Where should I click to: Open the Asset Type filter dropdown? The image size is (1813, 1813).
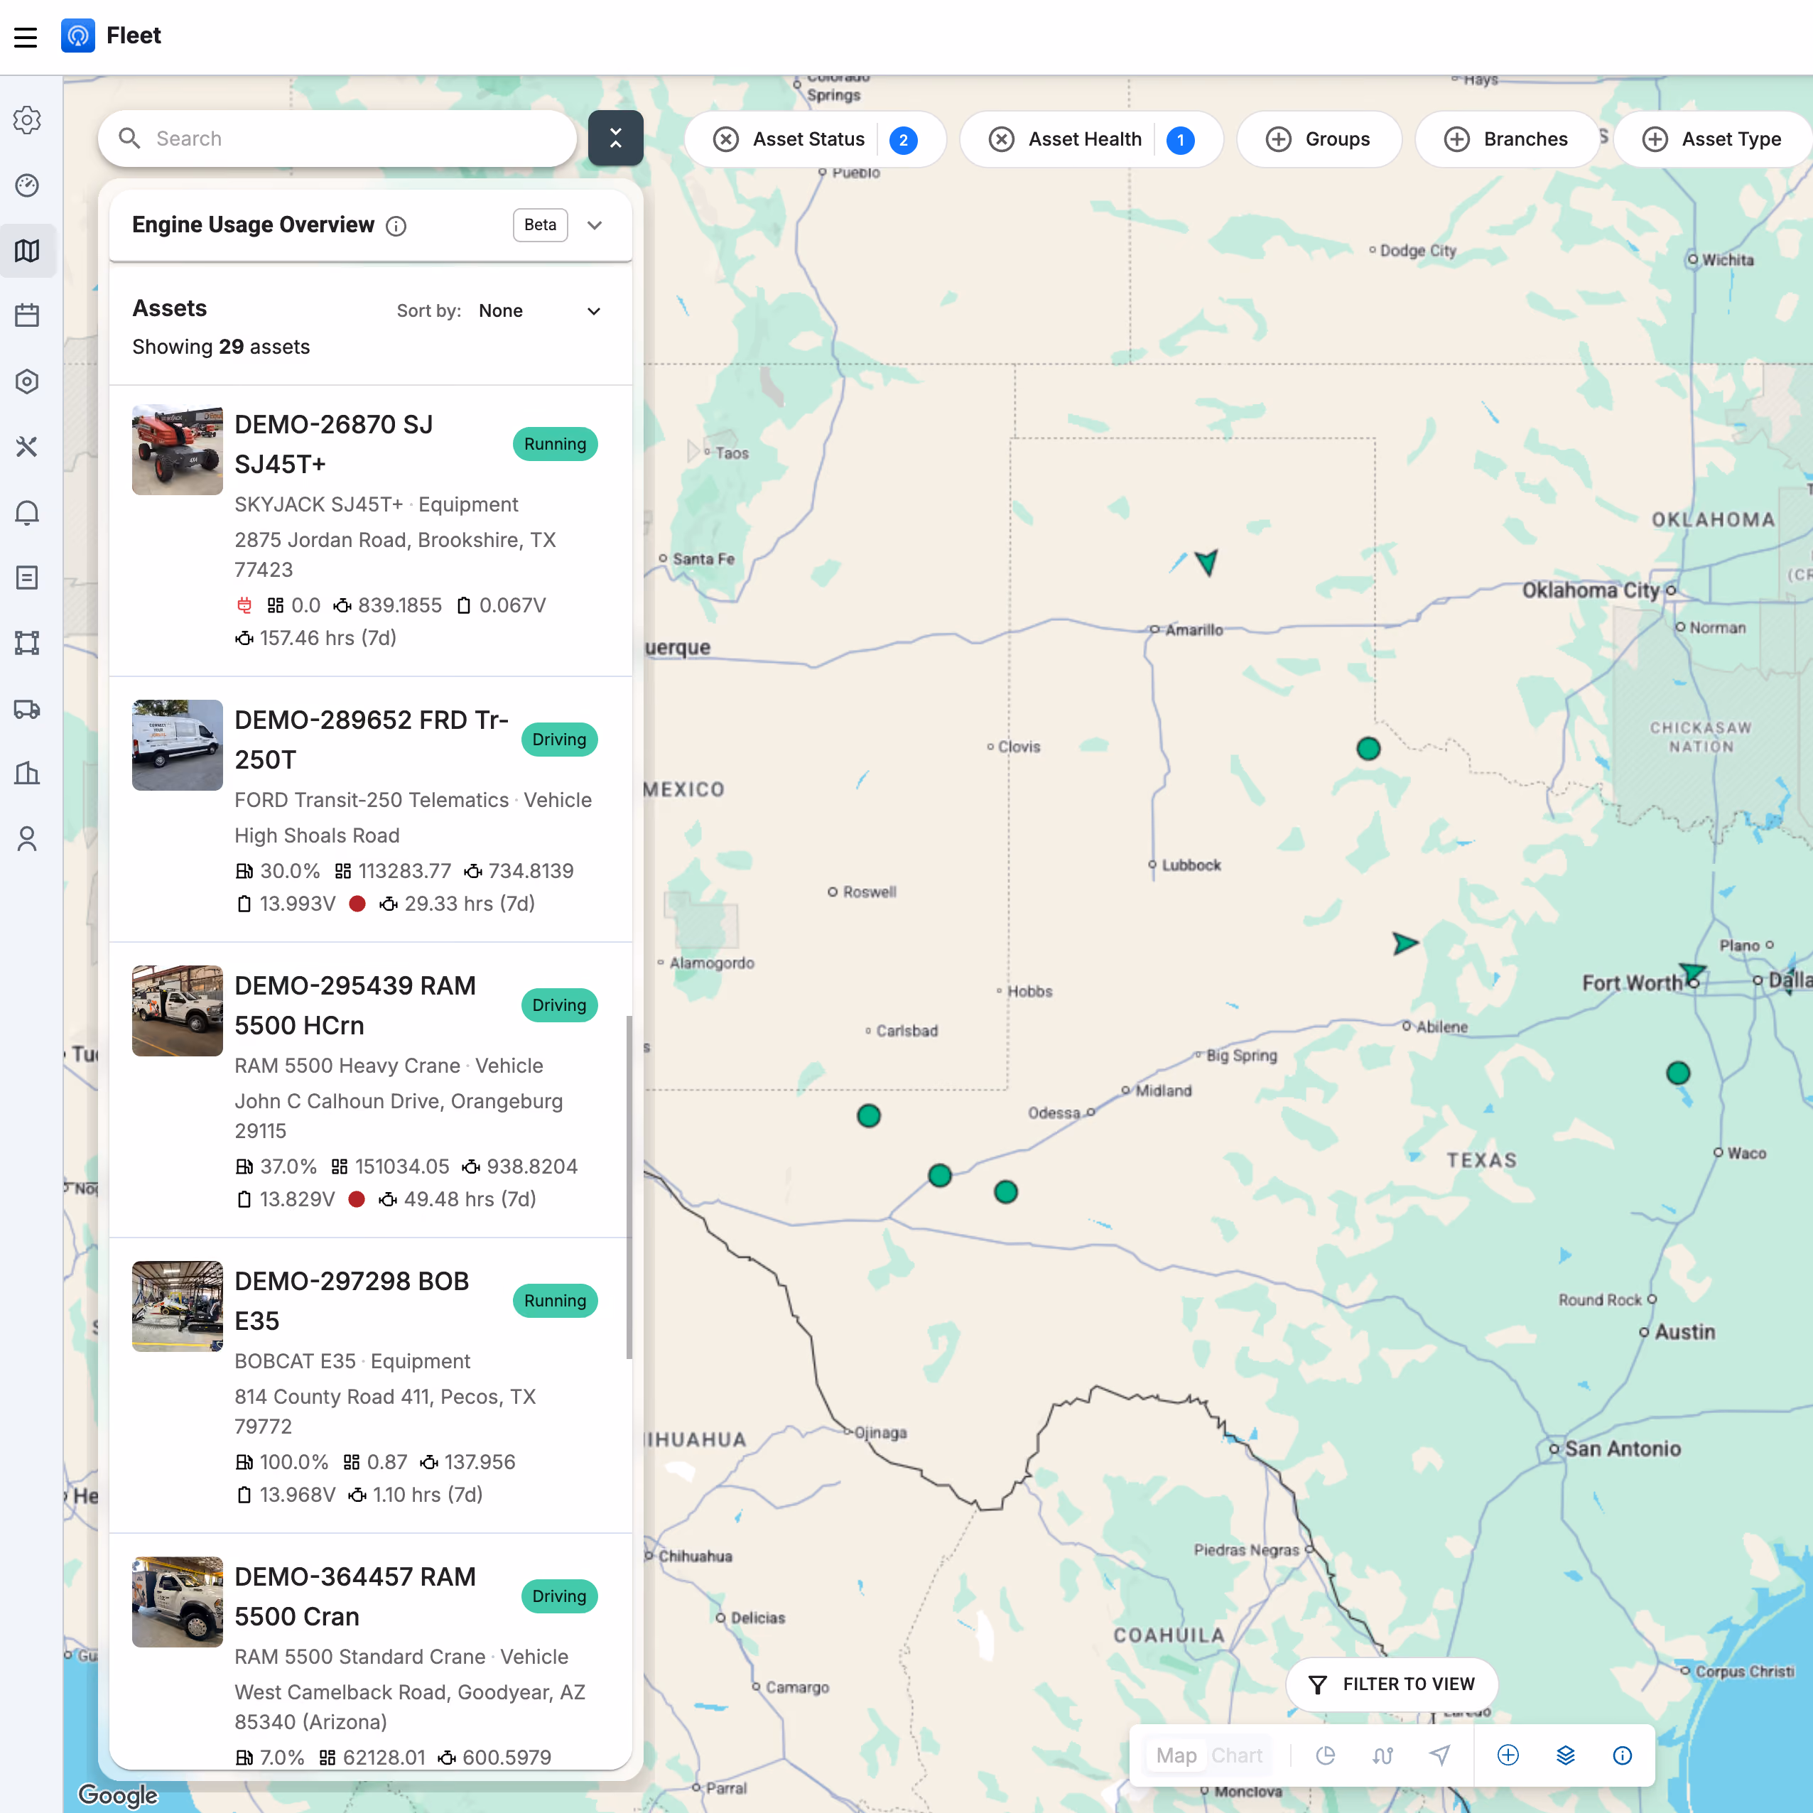(1713, 140)
